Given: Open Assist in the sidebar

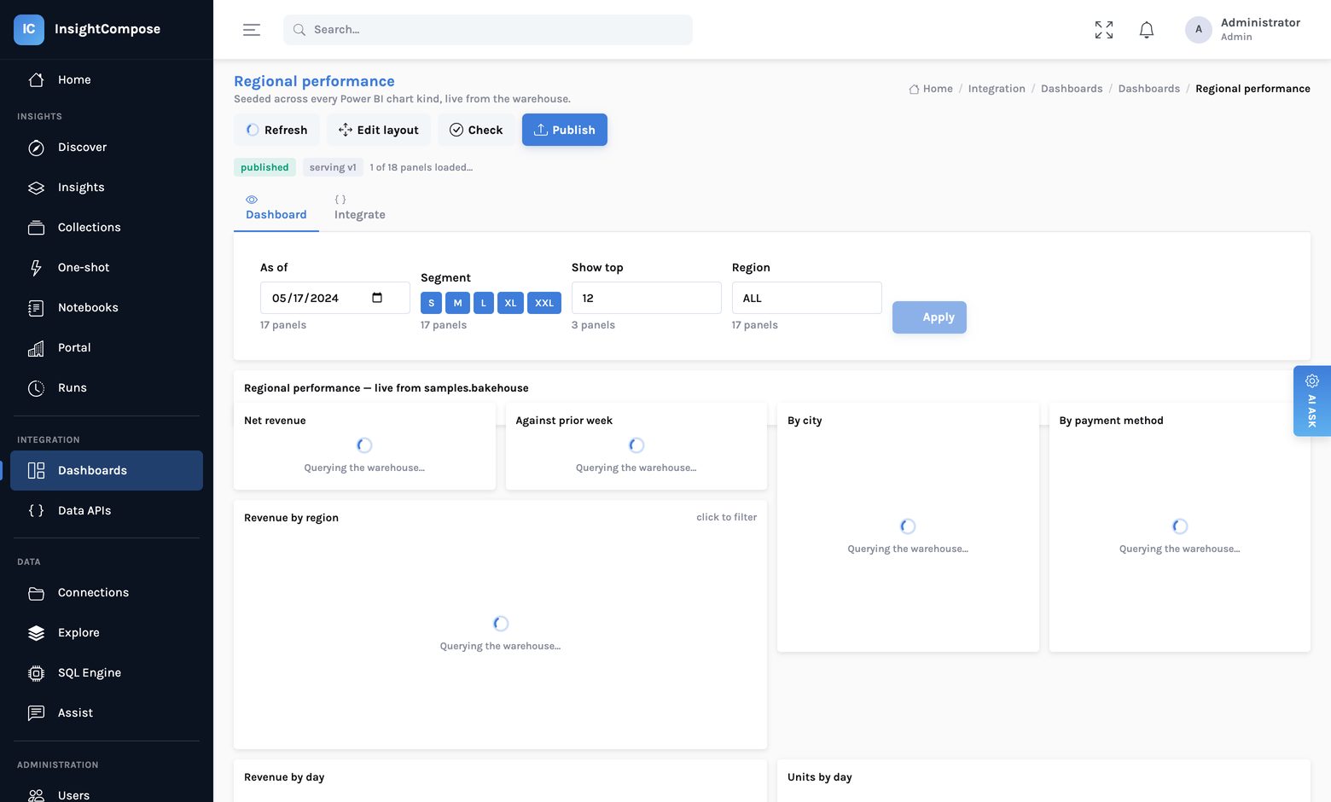Looking at the screenshot, I should 107,713.
